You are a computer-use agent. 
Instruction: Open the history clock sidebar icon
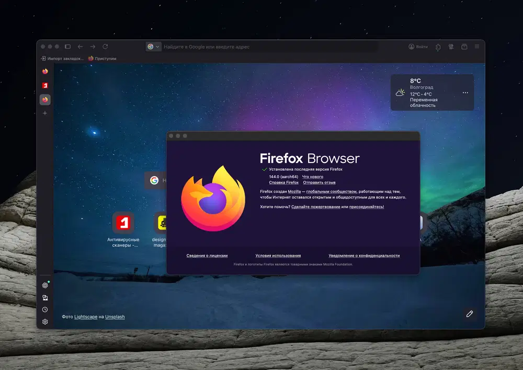pyautogui.click(x=45, y=310)
